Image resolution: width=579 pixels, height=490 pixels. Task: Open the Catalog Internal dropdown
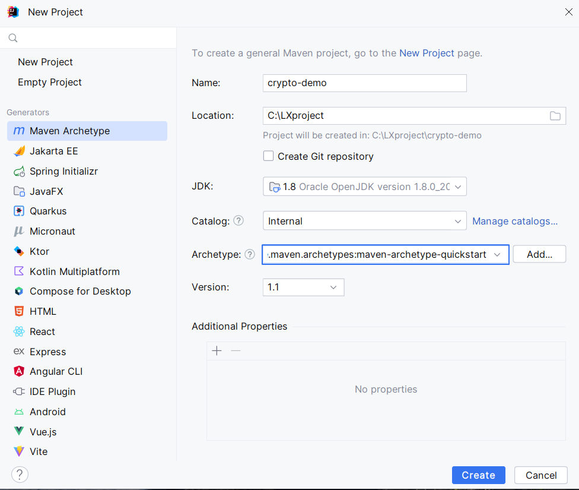tap(364, 221)
